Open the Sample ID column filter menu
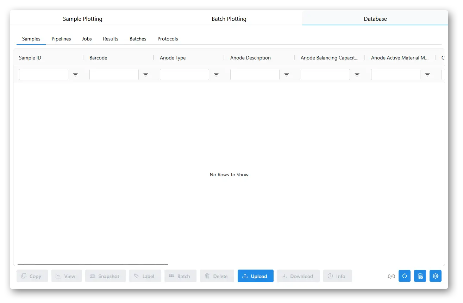Image resolution: width=463 pixels, height=303 pixels. (75, 75)
